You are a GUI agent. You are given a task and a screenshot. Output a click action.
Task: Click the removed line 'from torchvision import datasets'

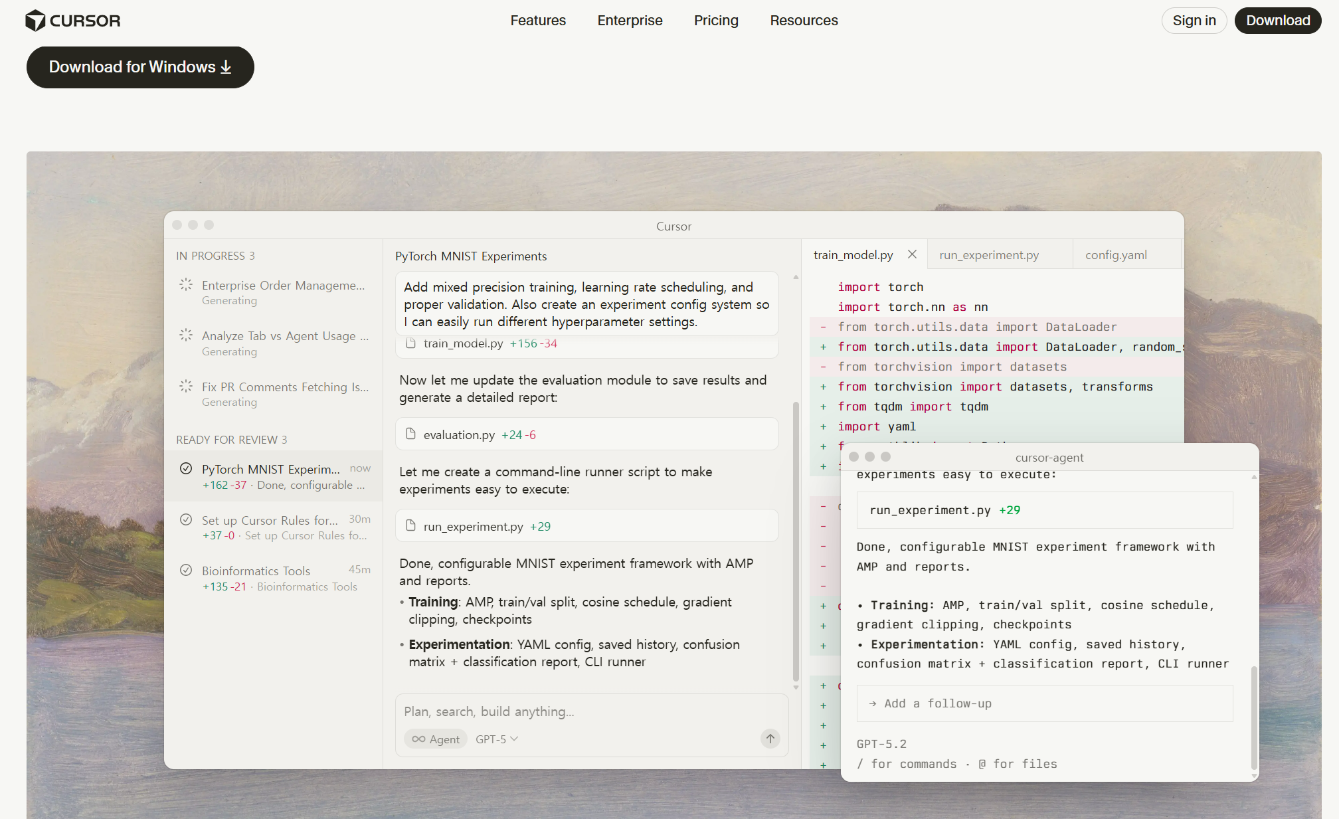pyautogui.click(x=952, y=367)
